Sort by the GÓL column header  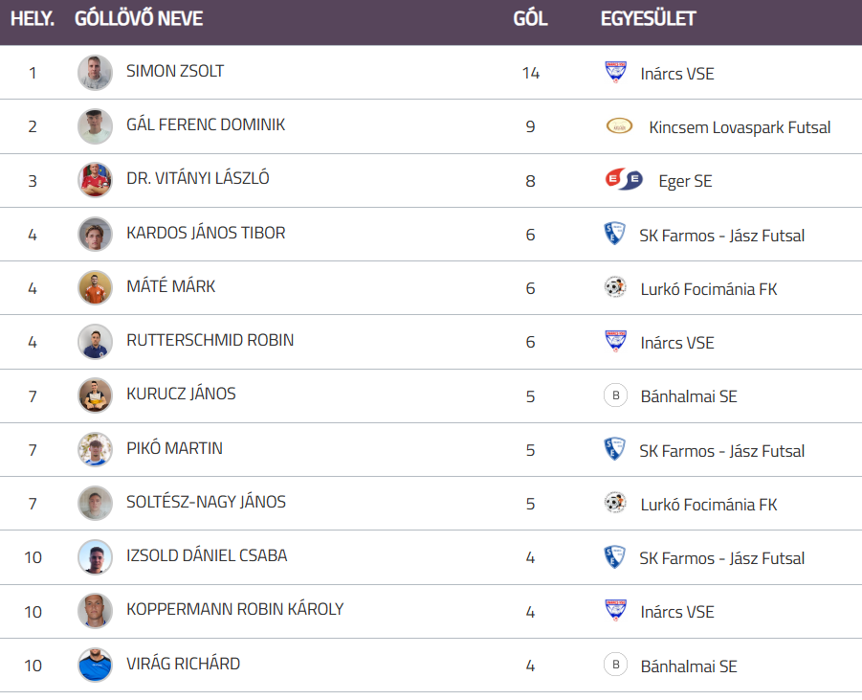[x=531, y=19]
